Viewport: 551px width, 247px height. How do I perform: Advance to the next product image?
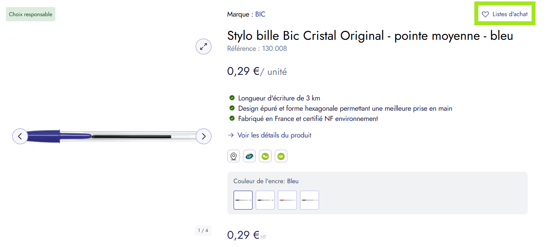tap(204, 136)
